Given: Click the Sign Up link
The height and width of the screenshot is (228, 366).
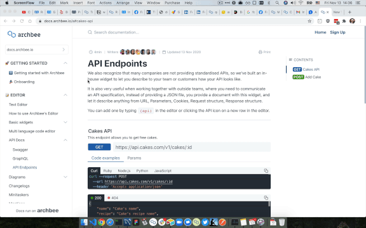Looking at the screenshot, I should coord(337,32).
